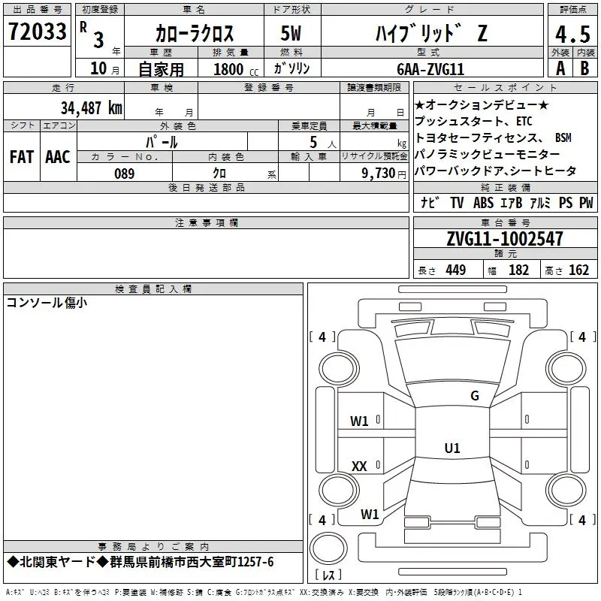Image resolution: width=601 pixels, height=601 pixels.
Task: Select the car name カローラクロス
Action: click(x=195, y=33)
